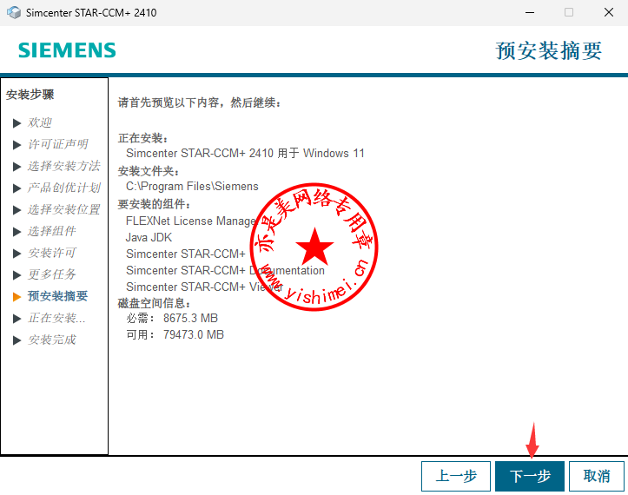
Task: Click the 要安装的组件: section label
Action: tap(155, 204)
